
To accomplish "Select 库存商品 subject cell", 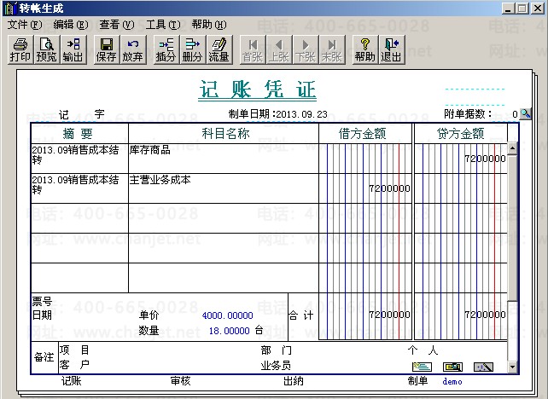I will coord(224,159).
